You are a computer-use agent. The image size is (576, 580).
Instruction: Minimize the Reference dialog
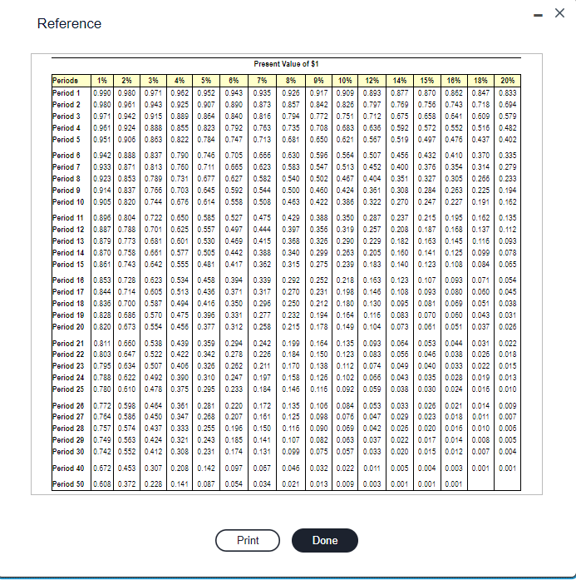[539, 15]
